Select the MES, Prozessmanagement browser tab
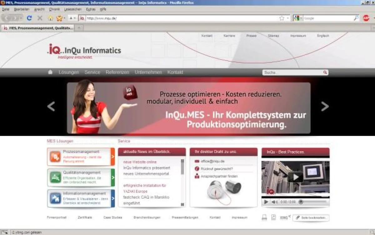 [x=38, y=28]
